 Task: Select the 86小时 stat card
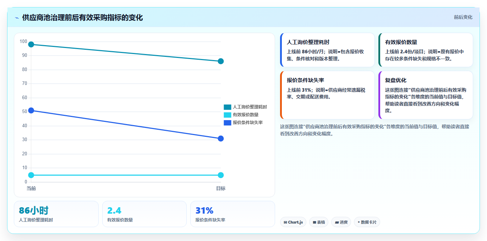56,214
